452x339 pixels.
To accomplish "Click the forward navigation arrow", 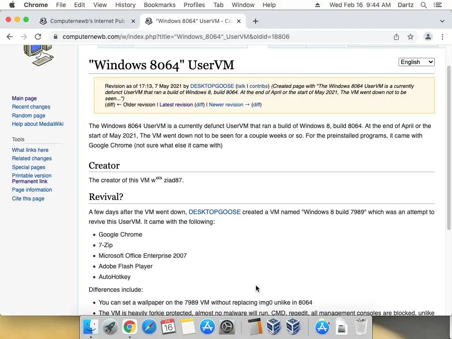I will coord(24,37).
